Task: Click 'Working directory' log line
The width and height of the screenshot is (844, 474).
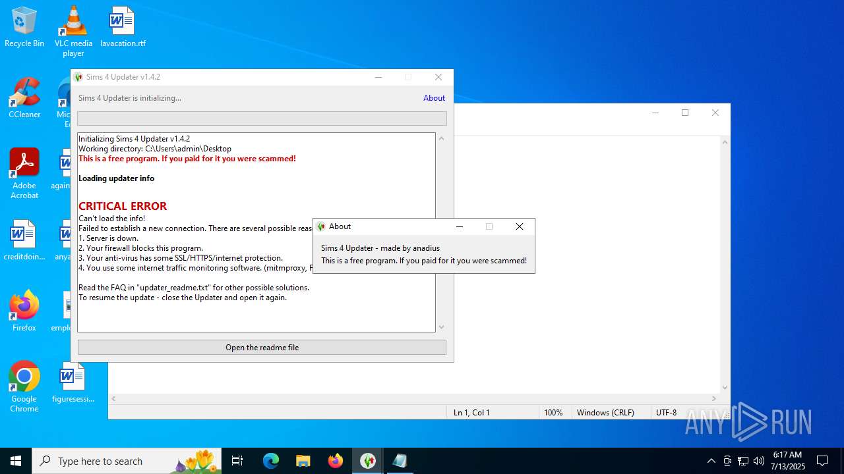Action: [155, 149]
